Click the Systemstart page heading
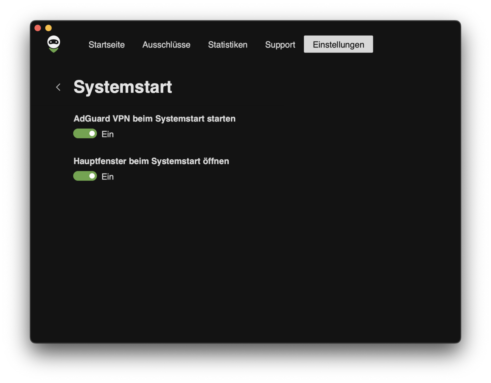The height and width of the screenshot is (383, 491). click(x=123, y=86)
